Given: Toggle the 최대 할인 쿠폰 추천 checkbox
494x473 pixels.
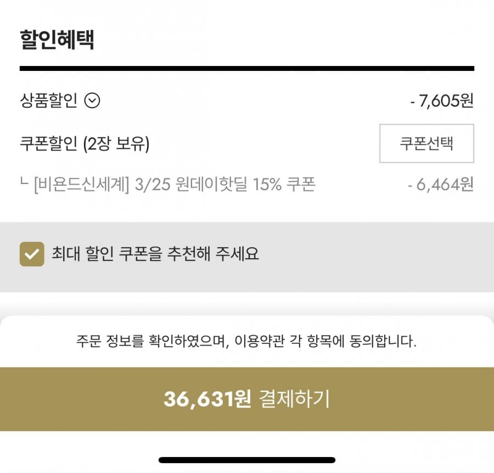Looking at the screenshot, I should pyautogui.click(x=32, y=254).
